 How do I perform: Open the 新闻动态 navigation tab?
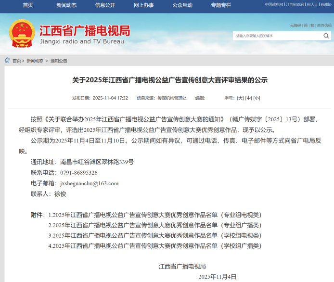pyautogui.click(x=66, y=5)
